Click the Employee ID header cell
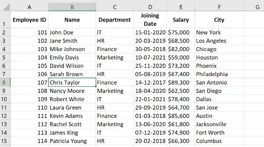 (29, 20)
